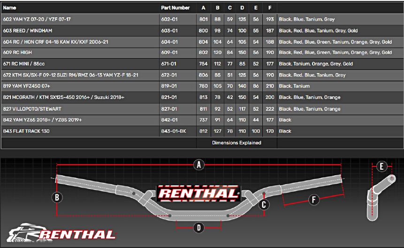Click the circled C dimension marker
This screenshot has width=404, height=248.
tap(264, 205)
